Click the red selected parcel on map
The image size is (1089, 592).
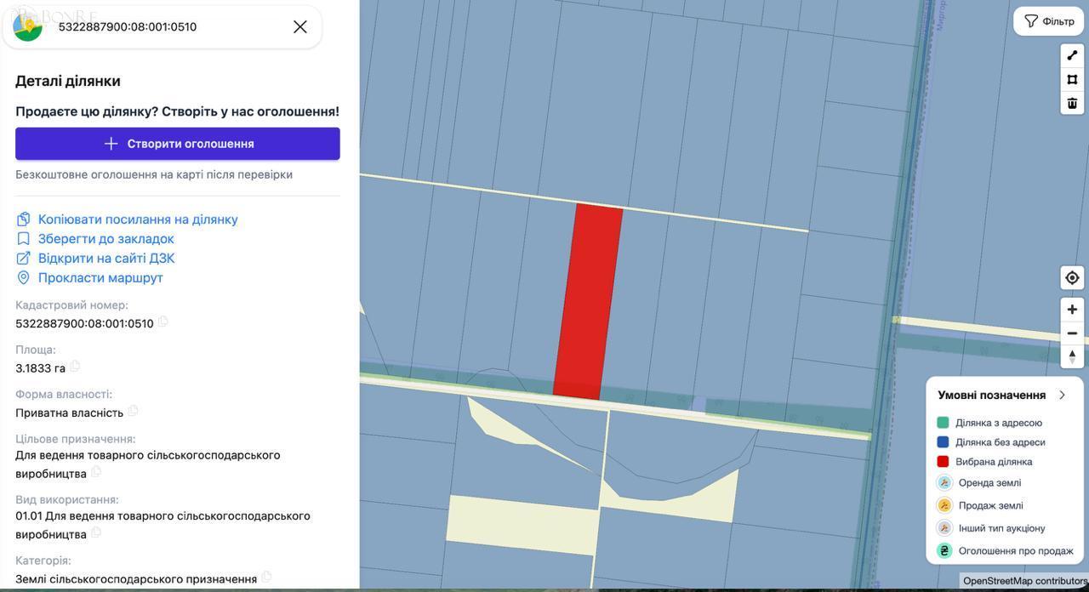(x=589, y=302)
